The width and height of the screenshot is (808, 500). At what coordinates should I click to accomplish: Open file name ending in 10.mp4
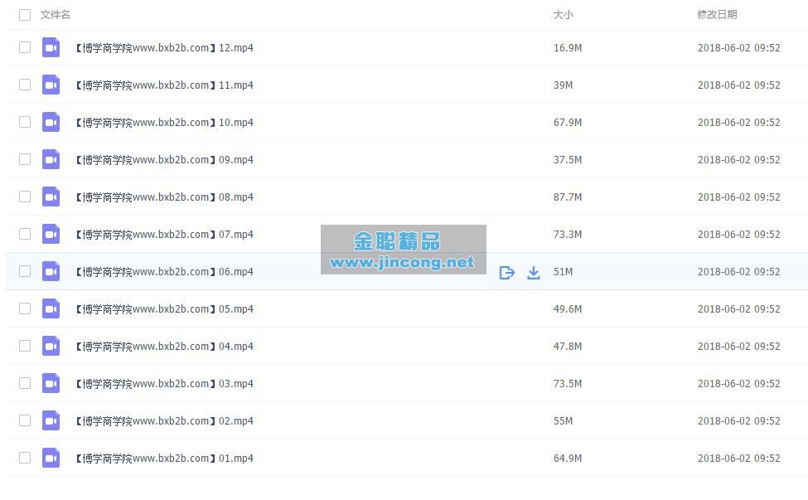(x=164, y=123)
